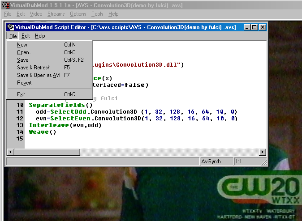
Task: Open the main window Streams menu
Action: [x=56, y=14]
